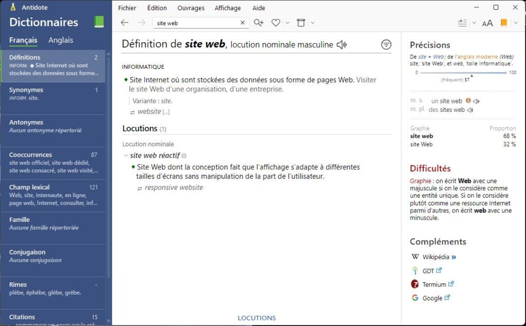This screenshot has height=326, width=526.
Task: Click the GDT tree icon
Action: [x=415, y=271]
